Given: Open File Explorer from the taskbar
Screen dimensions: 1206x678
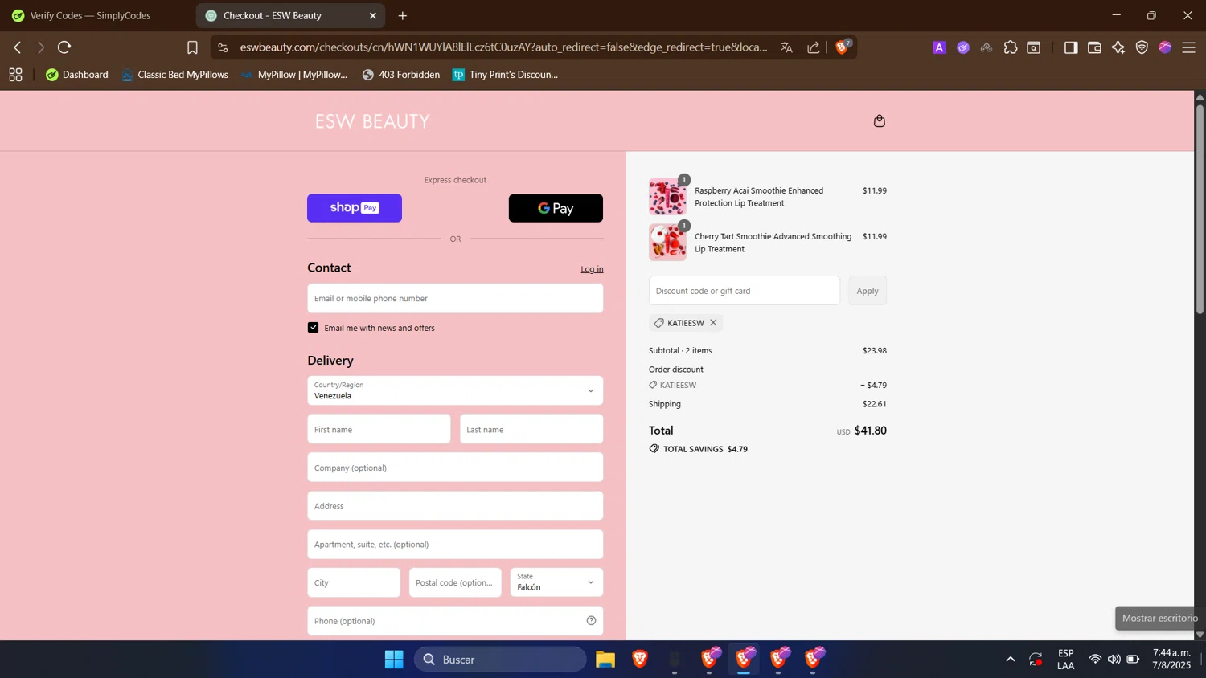Looking at the screenshot, I should (605, 660).
